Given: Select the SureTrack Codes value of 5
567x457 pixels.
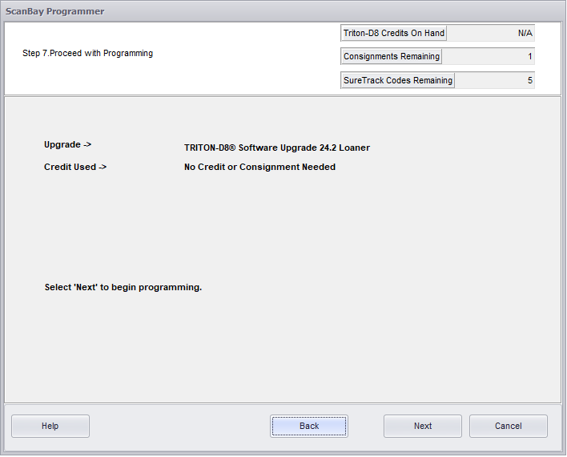Looking at the screenshot, I should pos(494,80).
